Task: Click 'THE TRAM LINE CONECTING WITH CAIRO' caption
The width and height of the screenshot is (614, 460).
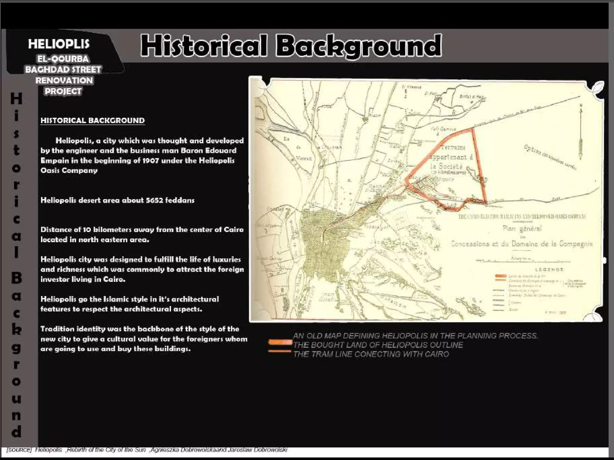Action: pyautogui.click(x=371, y=354)
